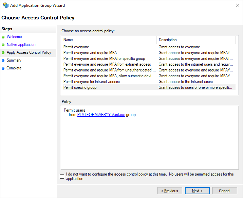
Task: Click the blue bullet beside Summary step
Action: point(3,61)
